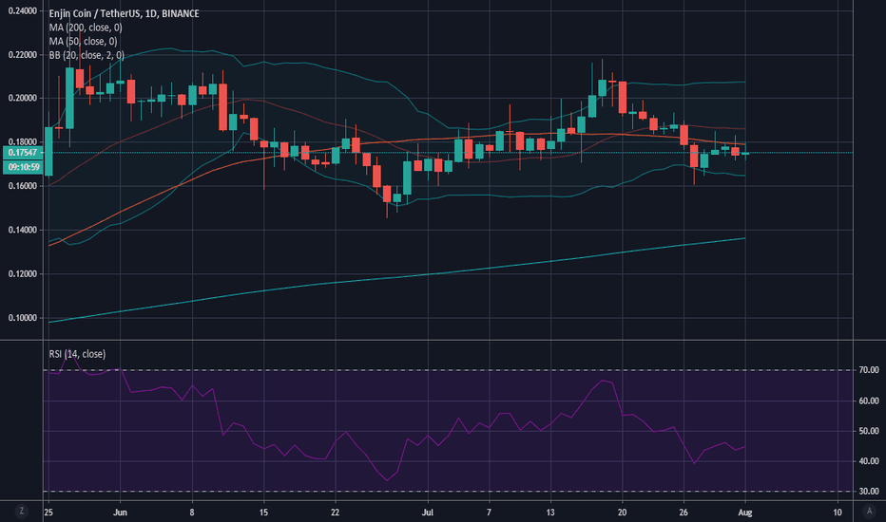Click the 0.20000 price axis label

[x=23, y=98]
